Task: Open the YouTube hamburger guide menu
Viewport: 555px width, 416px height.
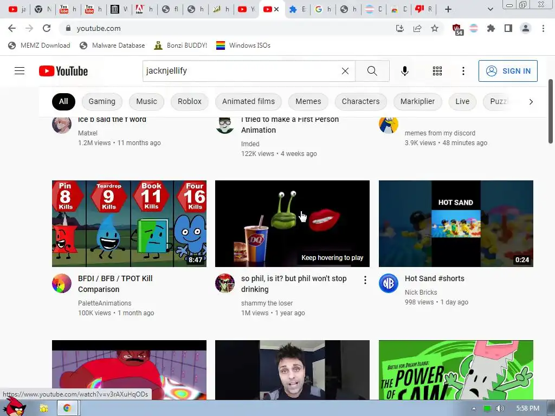Action: coord(20,71)
